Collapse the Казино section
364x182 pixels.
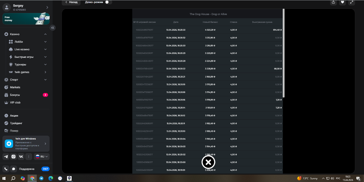(x=45, y=34)
